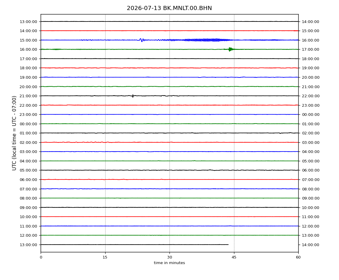Click the end of the last black 13:00 trace
This screenshot has height=280, width=339.
[x=228, y=245]
